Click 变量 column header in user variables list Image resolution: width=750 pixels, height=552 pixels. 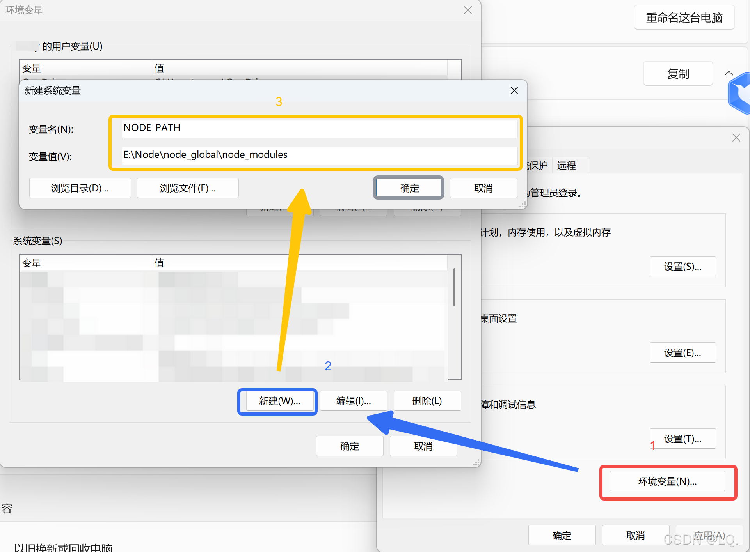tap(85, 68)
